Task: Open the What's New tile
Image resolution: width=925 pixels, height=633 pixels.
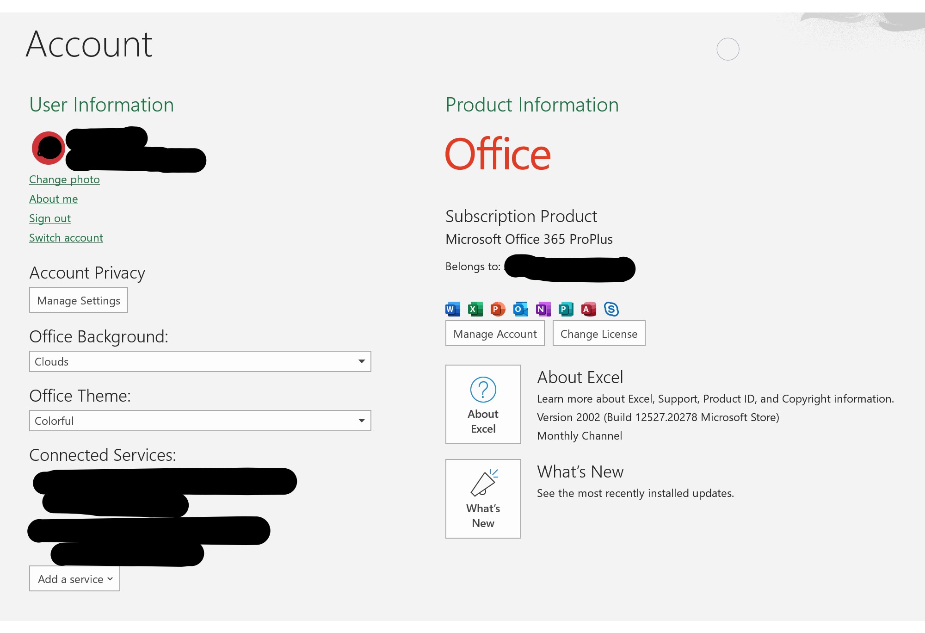Action: [x=483, y=499]
